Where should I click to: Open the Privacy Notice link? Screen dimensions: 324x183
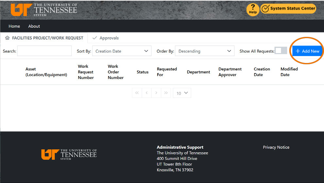pyautogui.click(x=276, y=147)
